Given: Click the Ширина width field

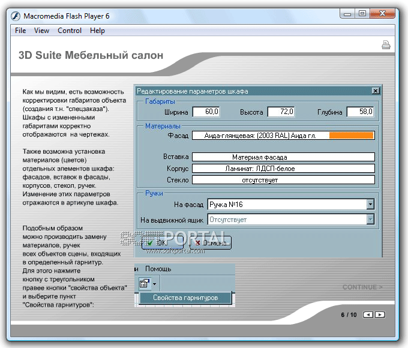Looking at the screenshot, I should [206, 112].
